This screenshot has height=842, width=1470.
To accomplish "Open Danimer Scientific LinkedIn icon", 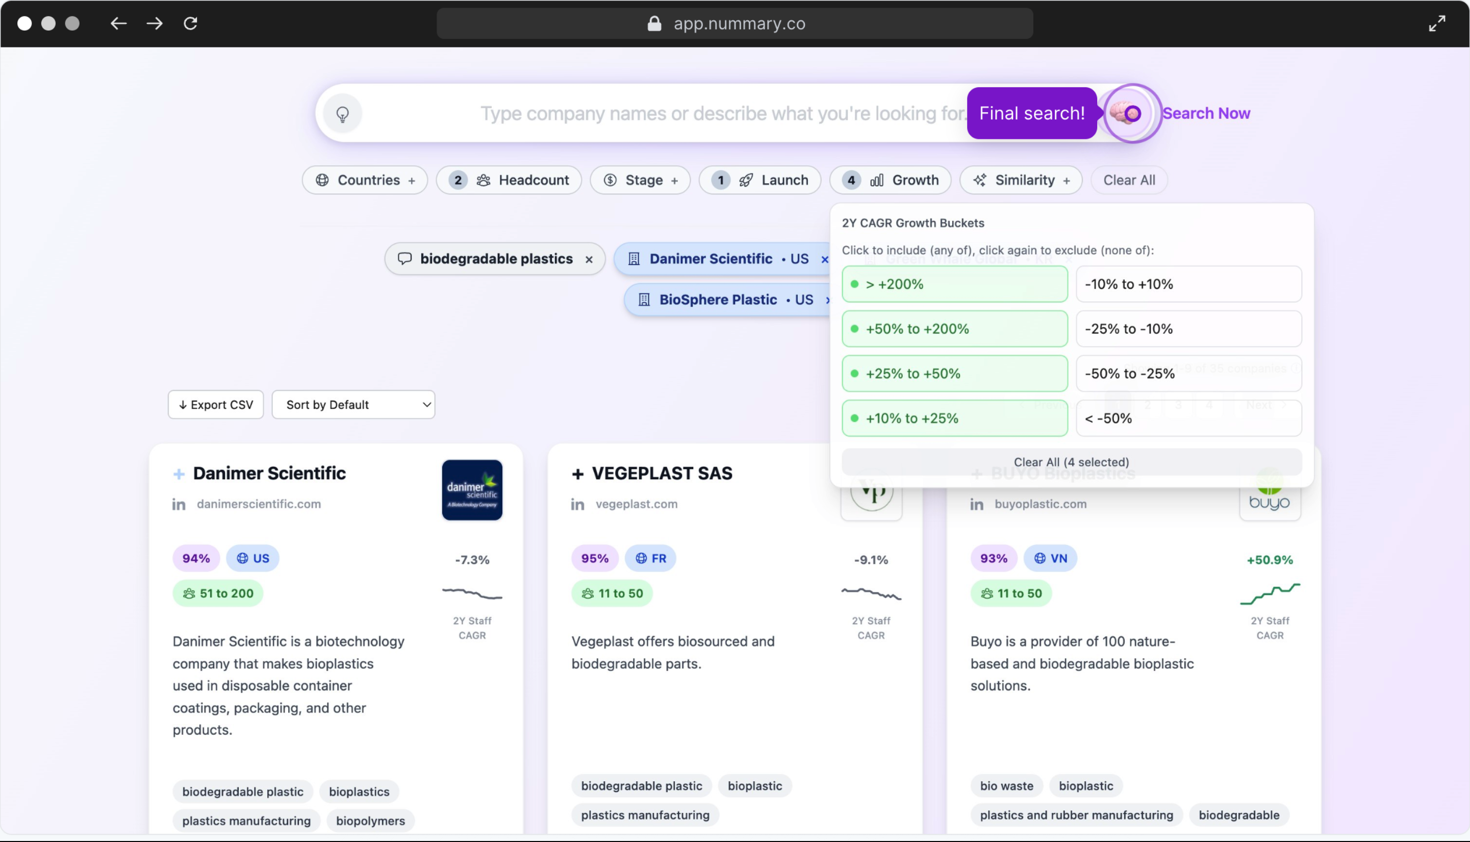I will 179,504.
